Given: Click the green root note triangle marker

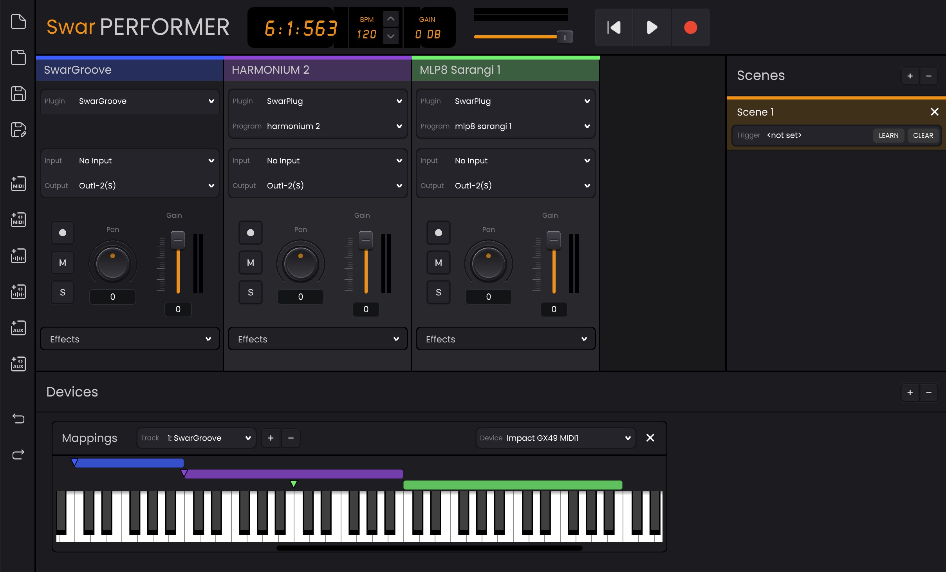Looking at the screenshot, I should [294, 484].
